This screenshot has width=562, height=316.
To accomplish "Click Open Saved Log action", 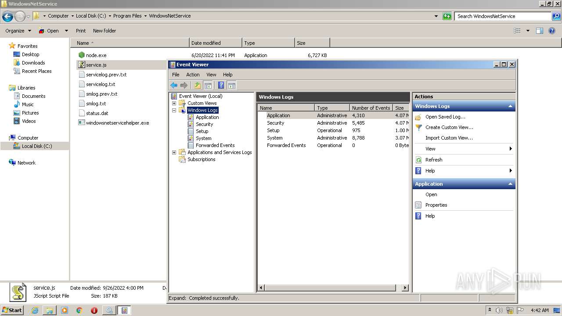I will (x=445, y=117).
